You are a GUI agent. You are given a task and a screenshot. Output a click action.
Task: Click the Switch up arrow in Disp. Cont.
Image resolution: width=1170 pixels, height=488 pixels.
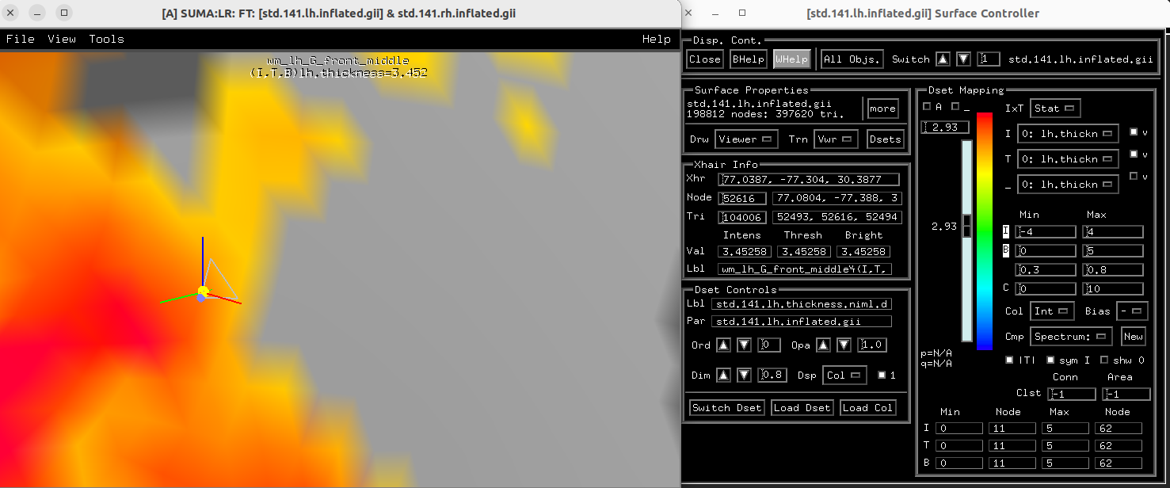943,59
